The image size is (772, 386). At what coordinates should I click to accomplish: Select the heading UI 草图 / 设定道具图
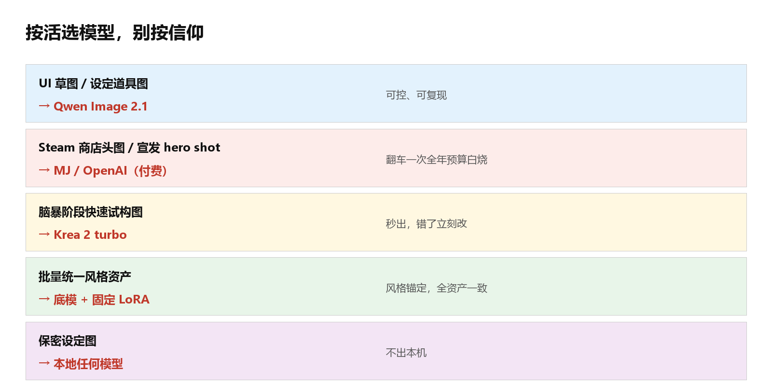coord(93,83)
